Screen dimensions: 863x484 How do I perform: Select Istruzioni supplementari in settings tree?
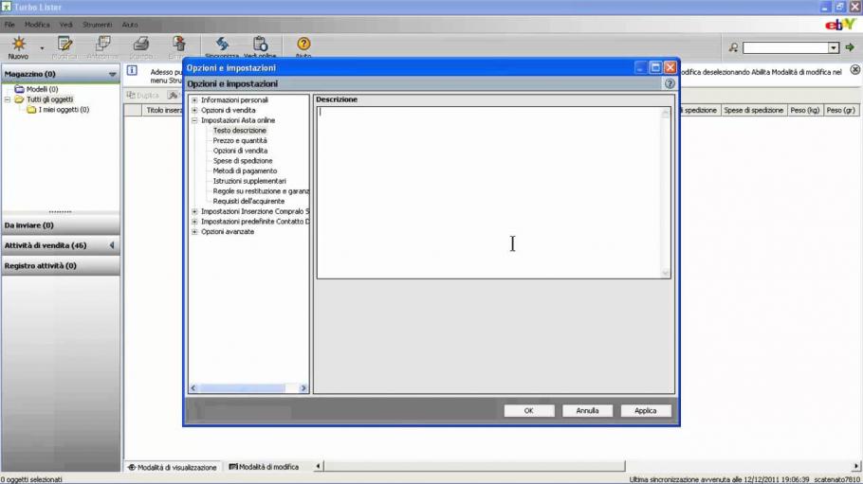tap(249, 181)
